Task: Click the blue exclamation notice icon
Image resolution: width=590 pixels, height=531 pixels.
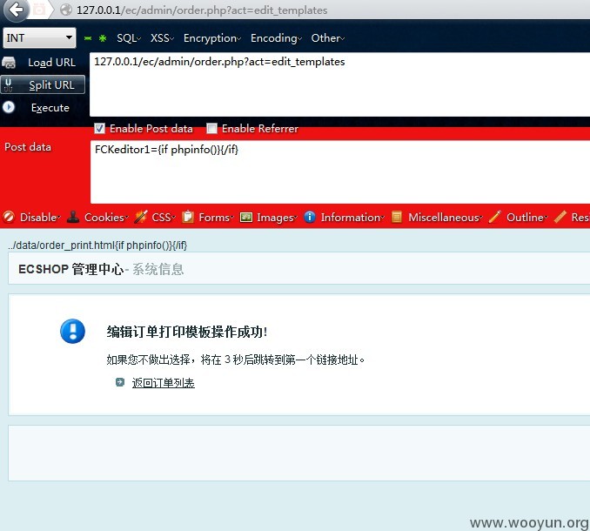Action: coord(72,331)
